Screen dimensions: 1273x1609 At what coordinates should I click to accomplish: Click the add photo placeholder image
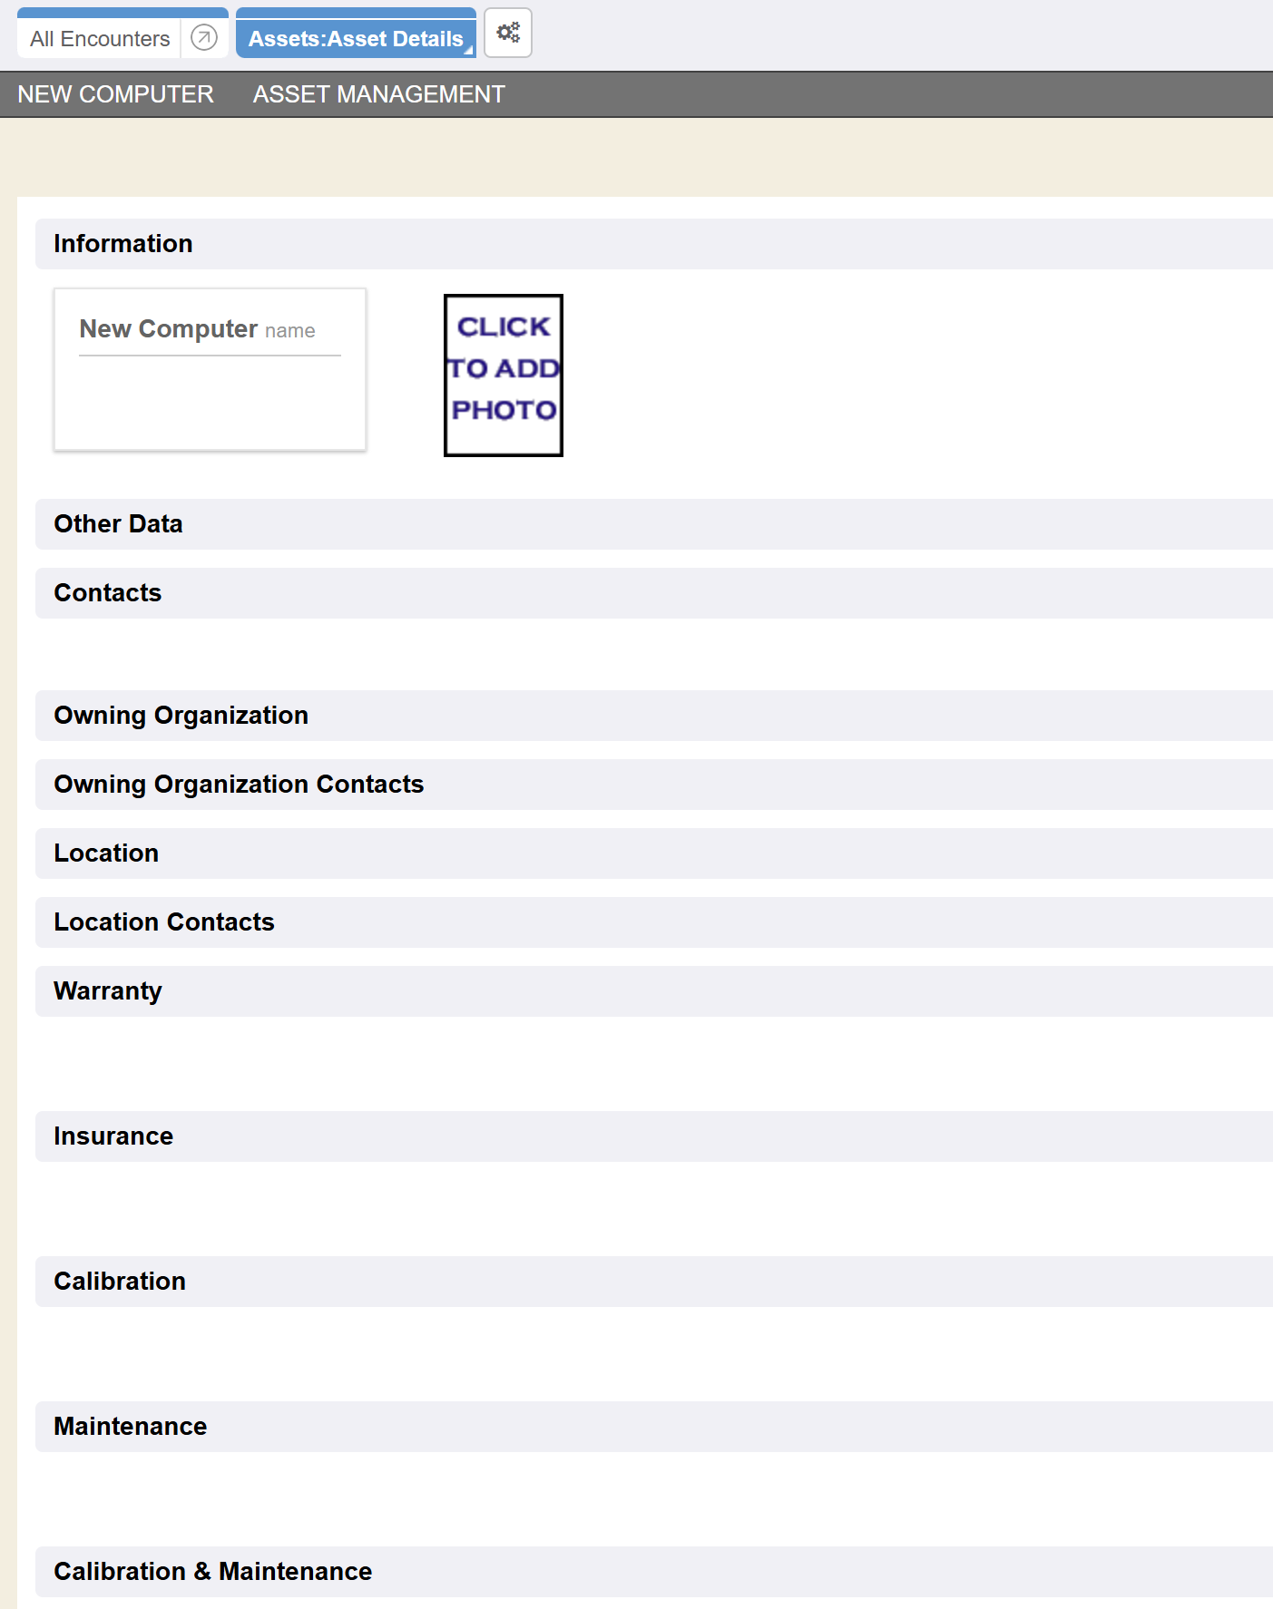(504, 375)
